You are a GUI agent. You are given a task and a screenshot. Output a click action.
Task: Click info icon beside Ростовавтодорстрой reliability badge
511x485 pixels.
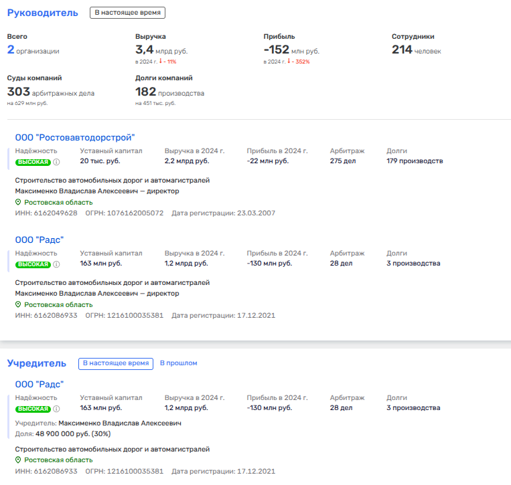point(56,162)
